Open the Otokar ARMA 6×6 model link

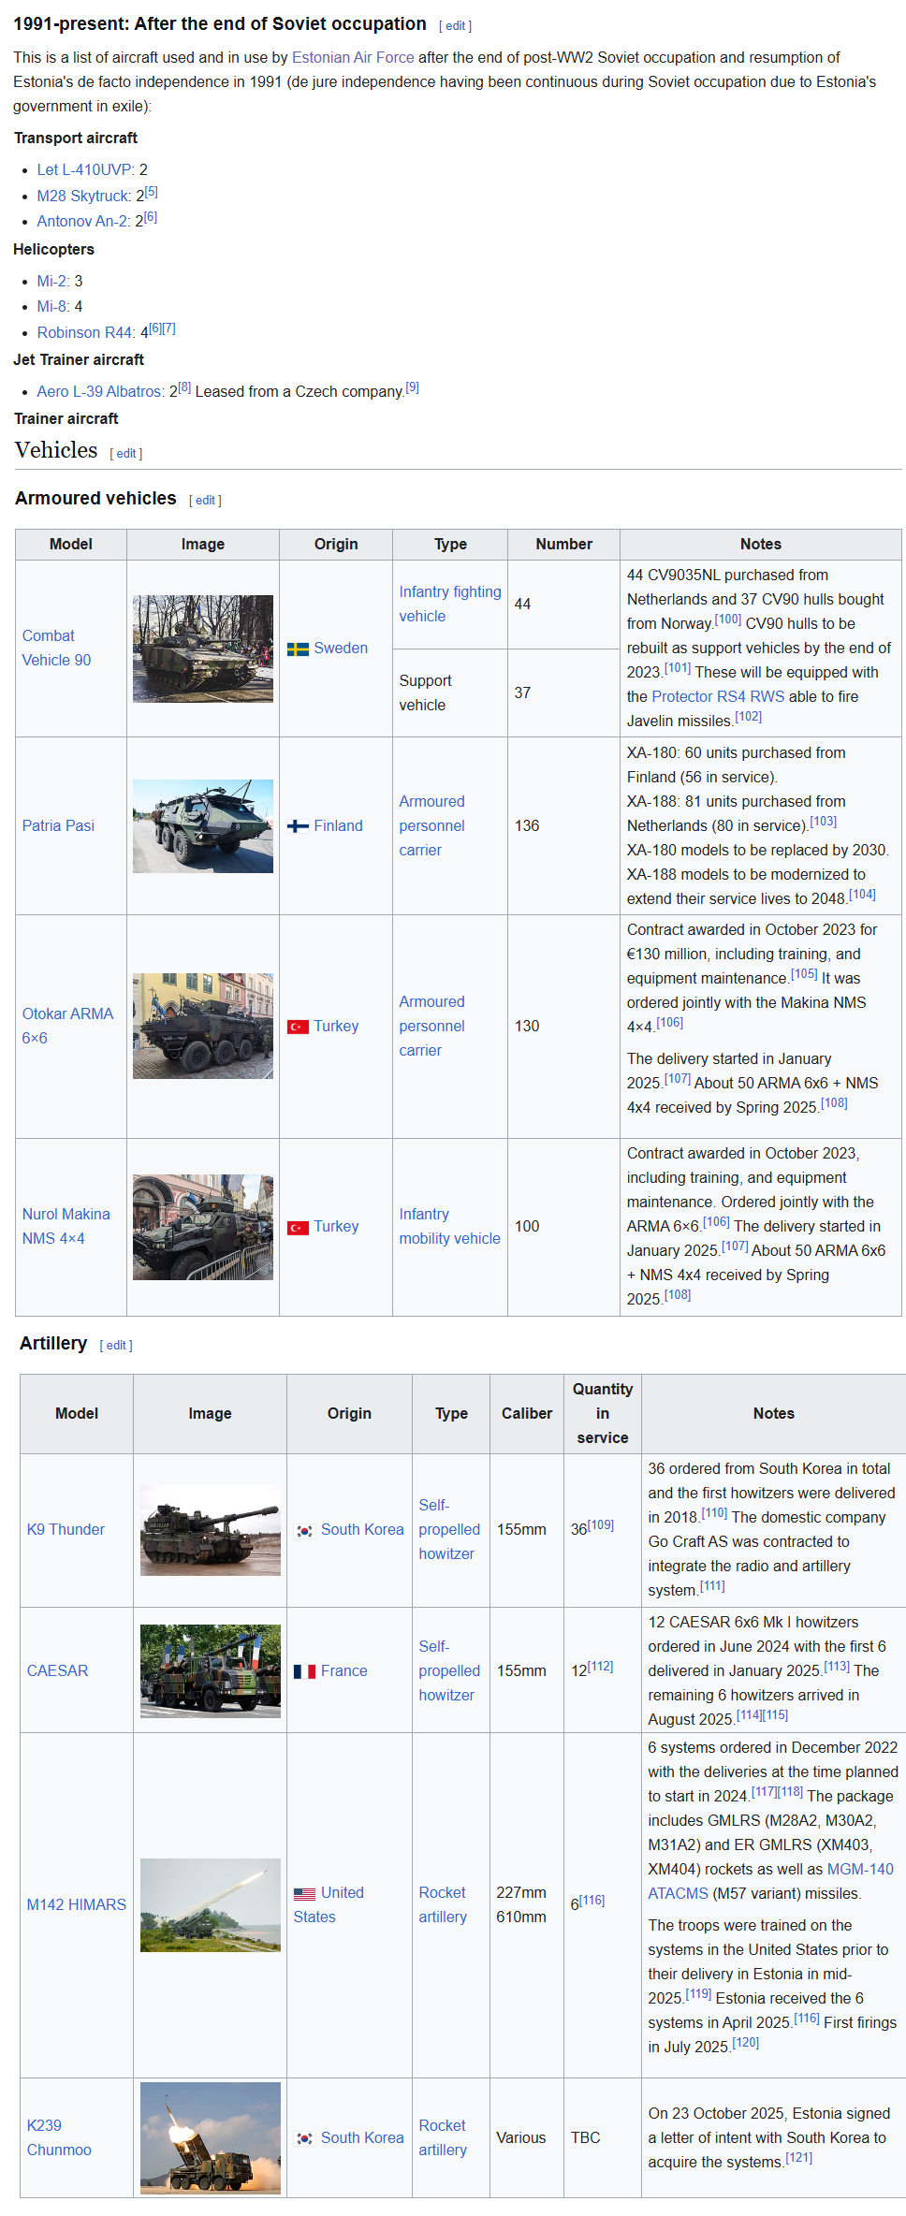click(67, 1027)
